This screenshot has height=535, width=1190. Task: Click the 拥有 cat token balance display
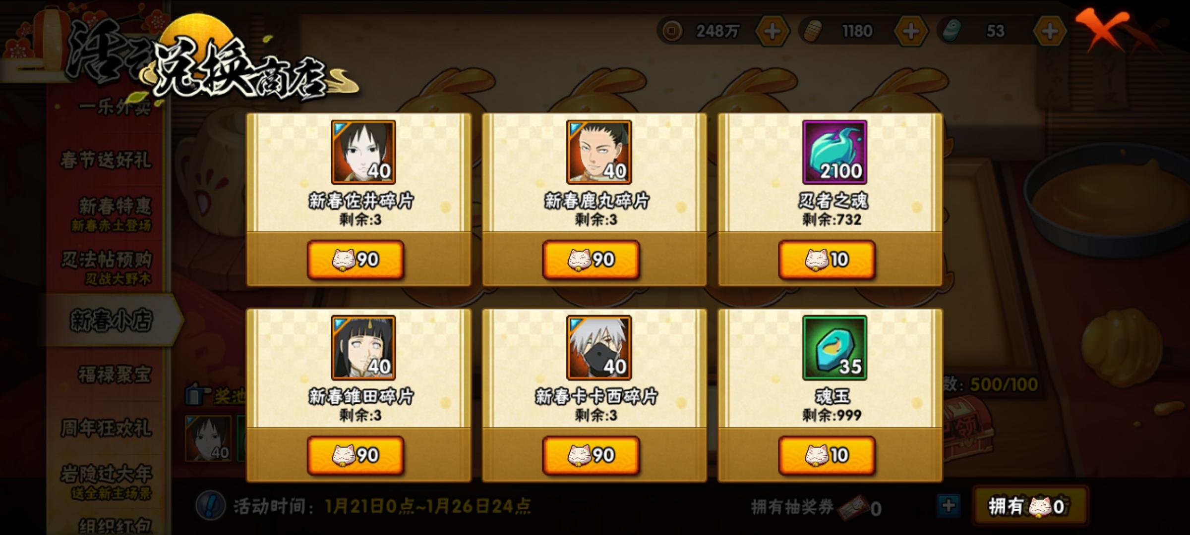pyautogui.click(x=1030, y=506)
